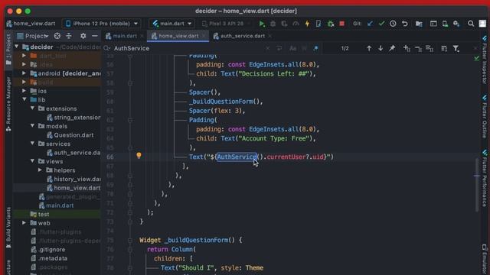Expand the android folder
The width and height of the screenshot is (490, 275).
(24, 73)
